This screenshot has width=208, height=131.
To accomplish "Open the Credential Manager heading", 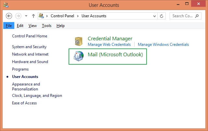I will point(110,39).
